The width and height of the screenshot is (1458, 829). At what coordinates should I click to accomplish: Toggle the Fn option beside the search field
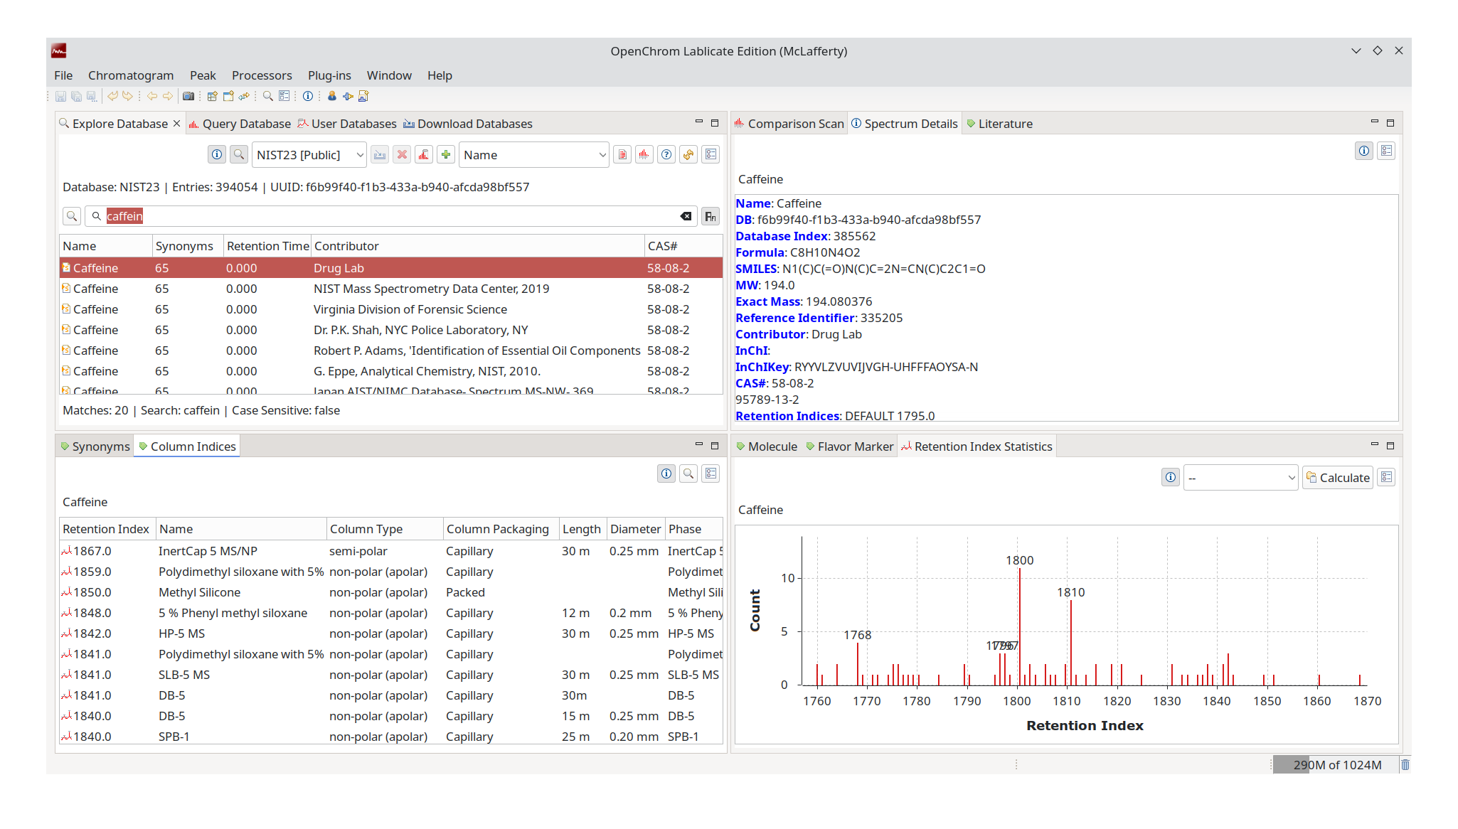click(x=711, y=216)
